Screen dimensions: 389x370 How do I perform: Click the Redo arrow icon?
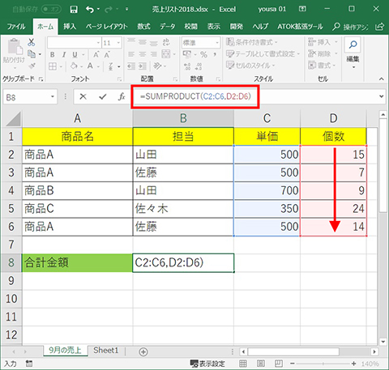tap(109, 10)
